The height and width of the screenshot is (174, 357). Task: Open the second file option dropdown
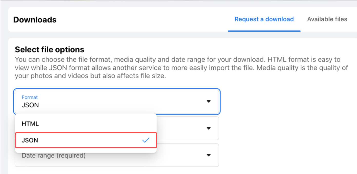pos(187,128)
